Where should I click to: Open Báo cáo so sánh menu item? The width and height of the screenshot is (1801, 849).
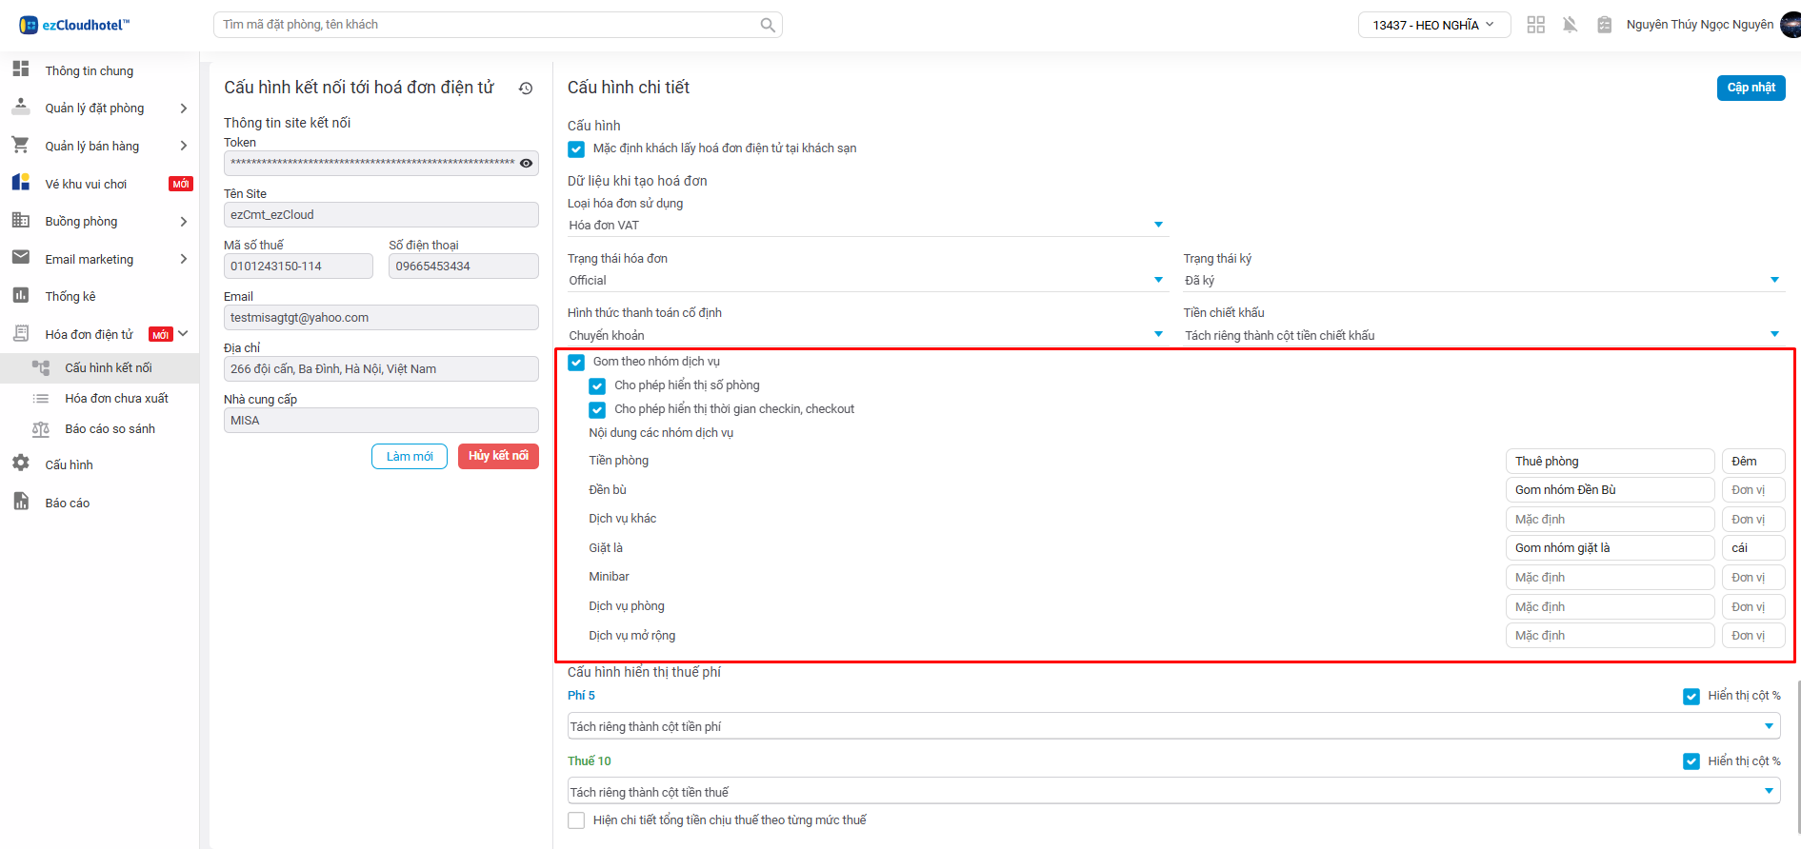tap(110, 429)
